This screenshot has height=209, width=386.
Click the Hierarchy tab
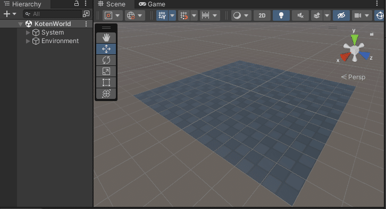pyautogui.click(x=23, y=4)
